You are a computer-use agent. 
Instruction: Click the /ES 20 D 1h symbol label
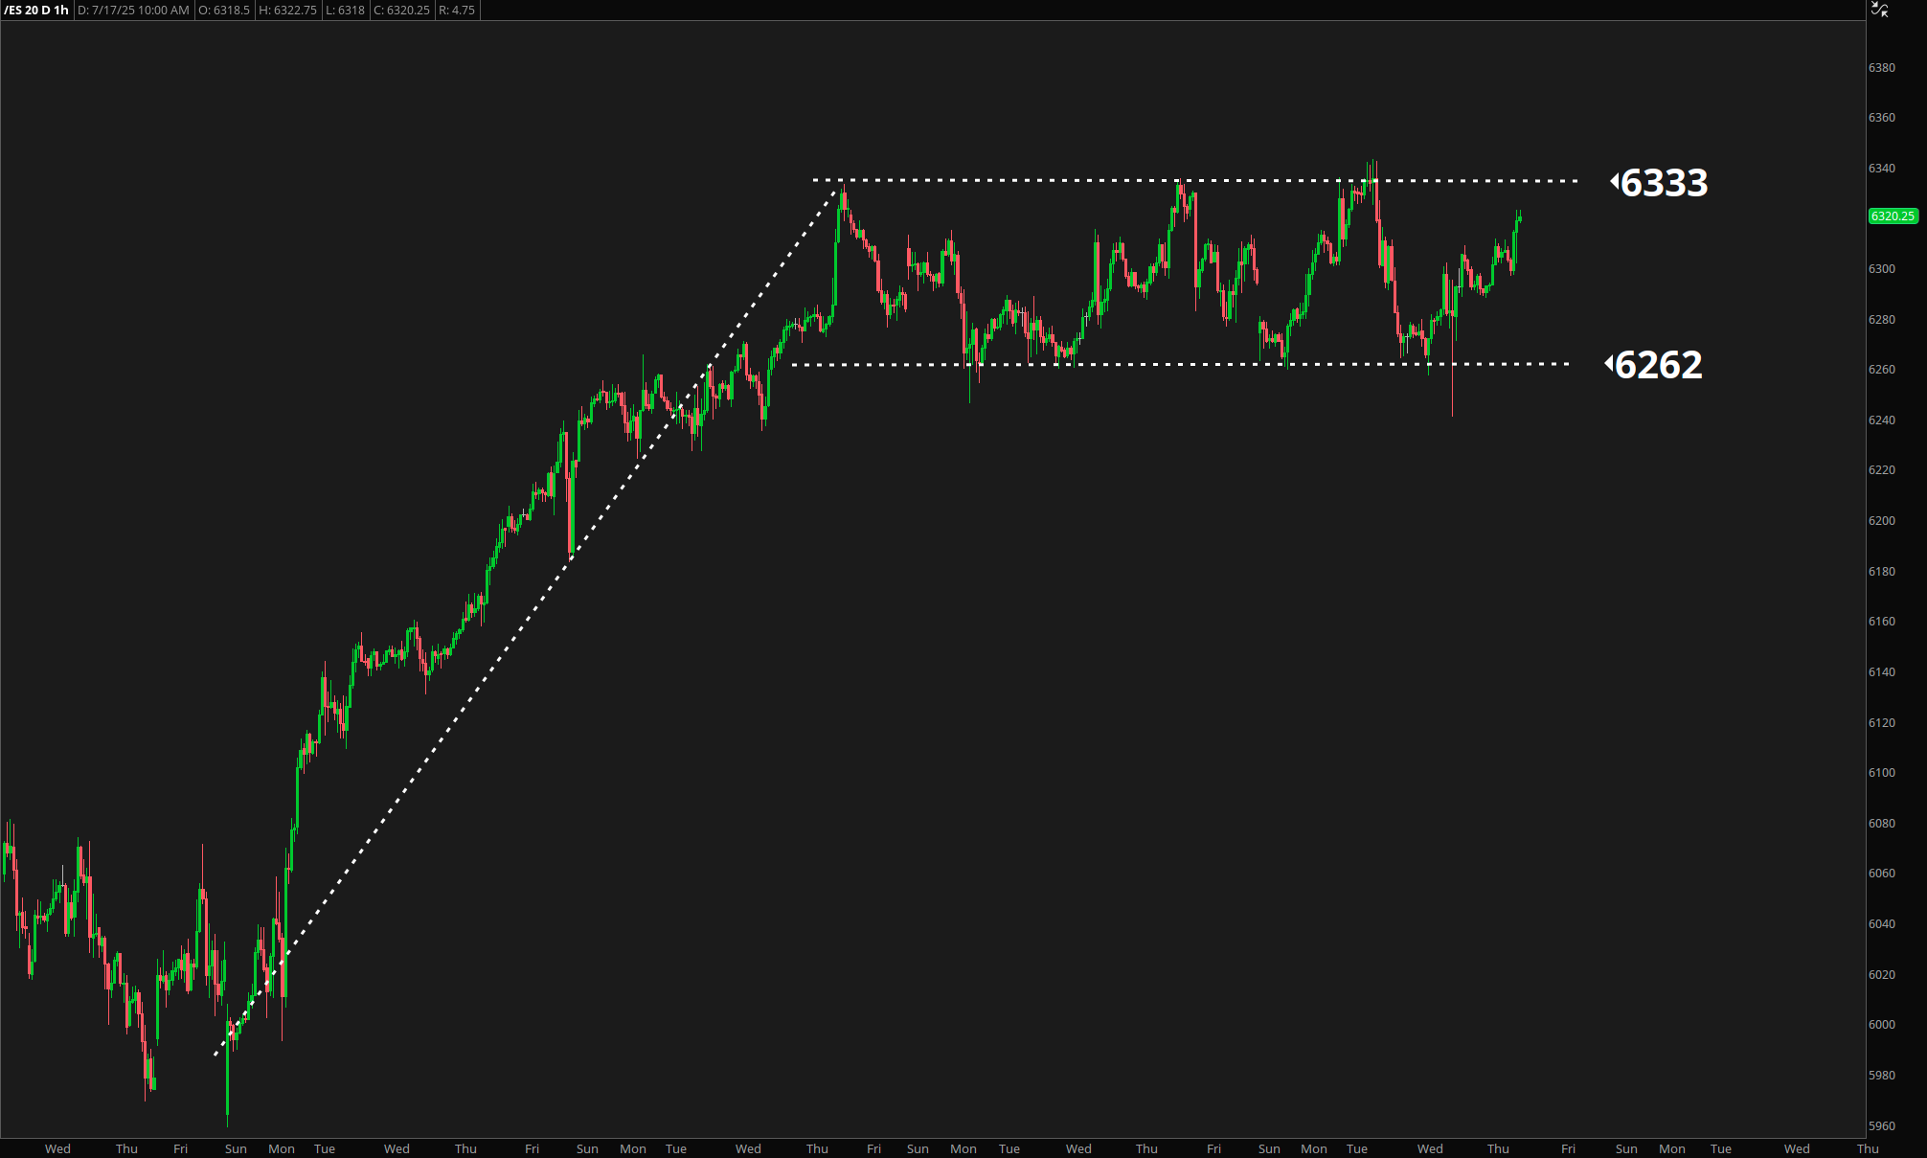(36, 11)
